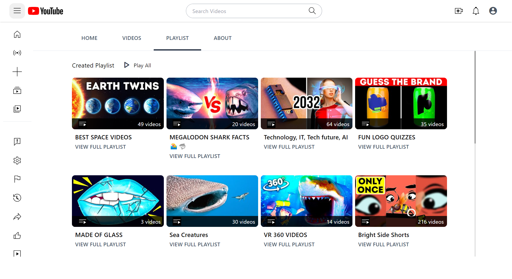Click the share arrow sidebar icon
This screenshot has width=512, height=279.
click(17, 217)
